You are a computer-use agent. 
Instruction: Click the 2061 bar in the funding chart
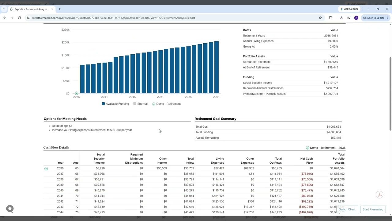click(217, 67)
